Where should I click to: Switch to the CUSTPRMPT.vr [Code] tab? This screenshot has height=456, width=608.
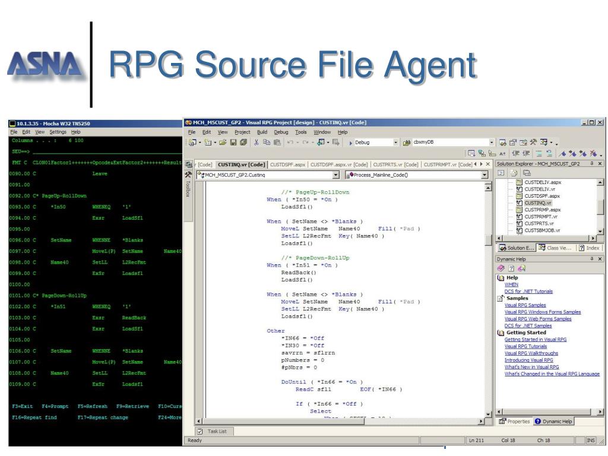coord(448,164)
